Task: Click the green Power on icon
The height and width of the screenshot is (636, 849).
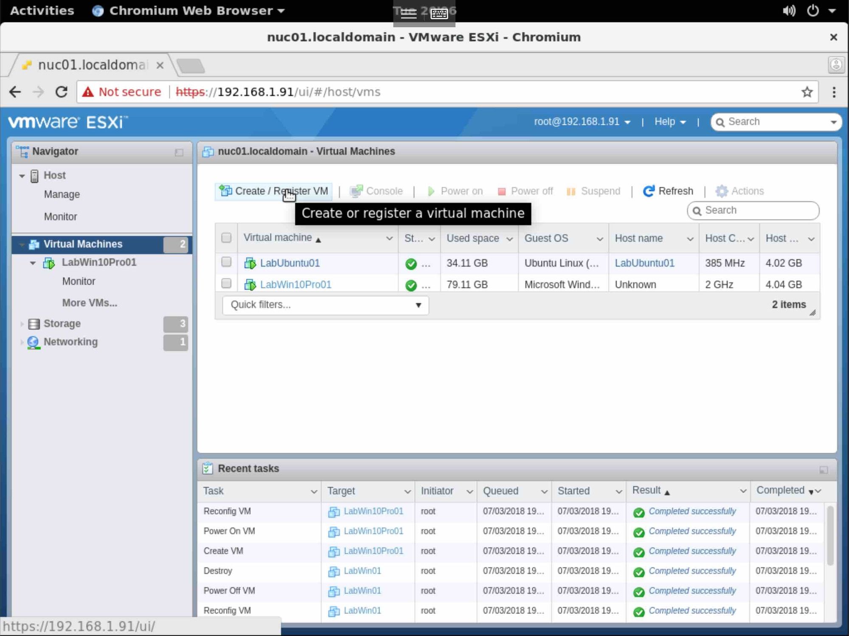Action: 431,191
